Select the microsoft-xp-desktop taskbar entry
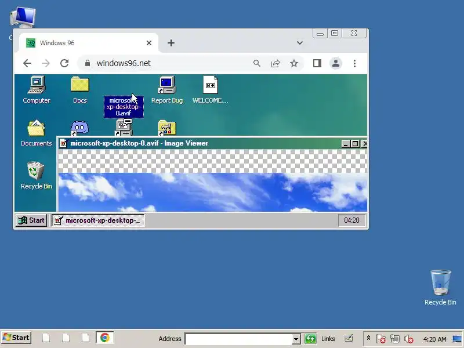464x348 pixels. coord(98,220)
